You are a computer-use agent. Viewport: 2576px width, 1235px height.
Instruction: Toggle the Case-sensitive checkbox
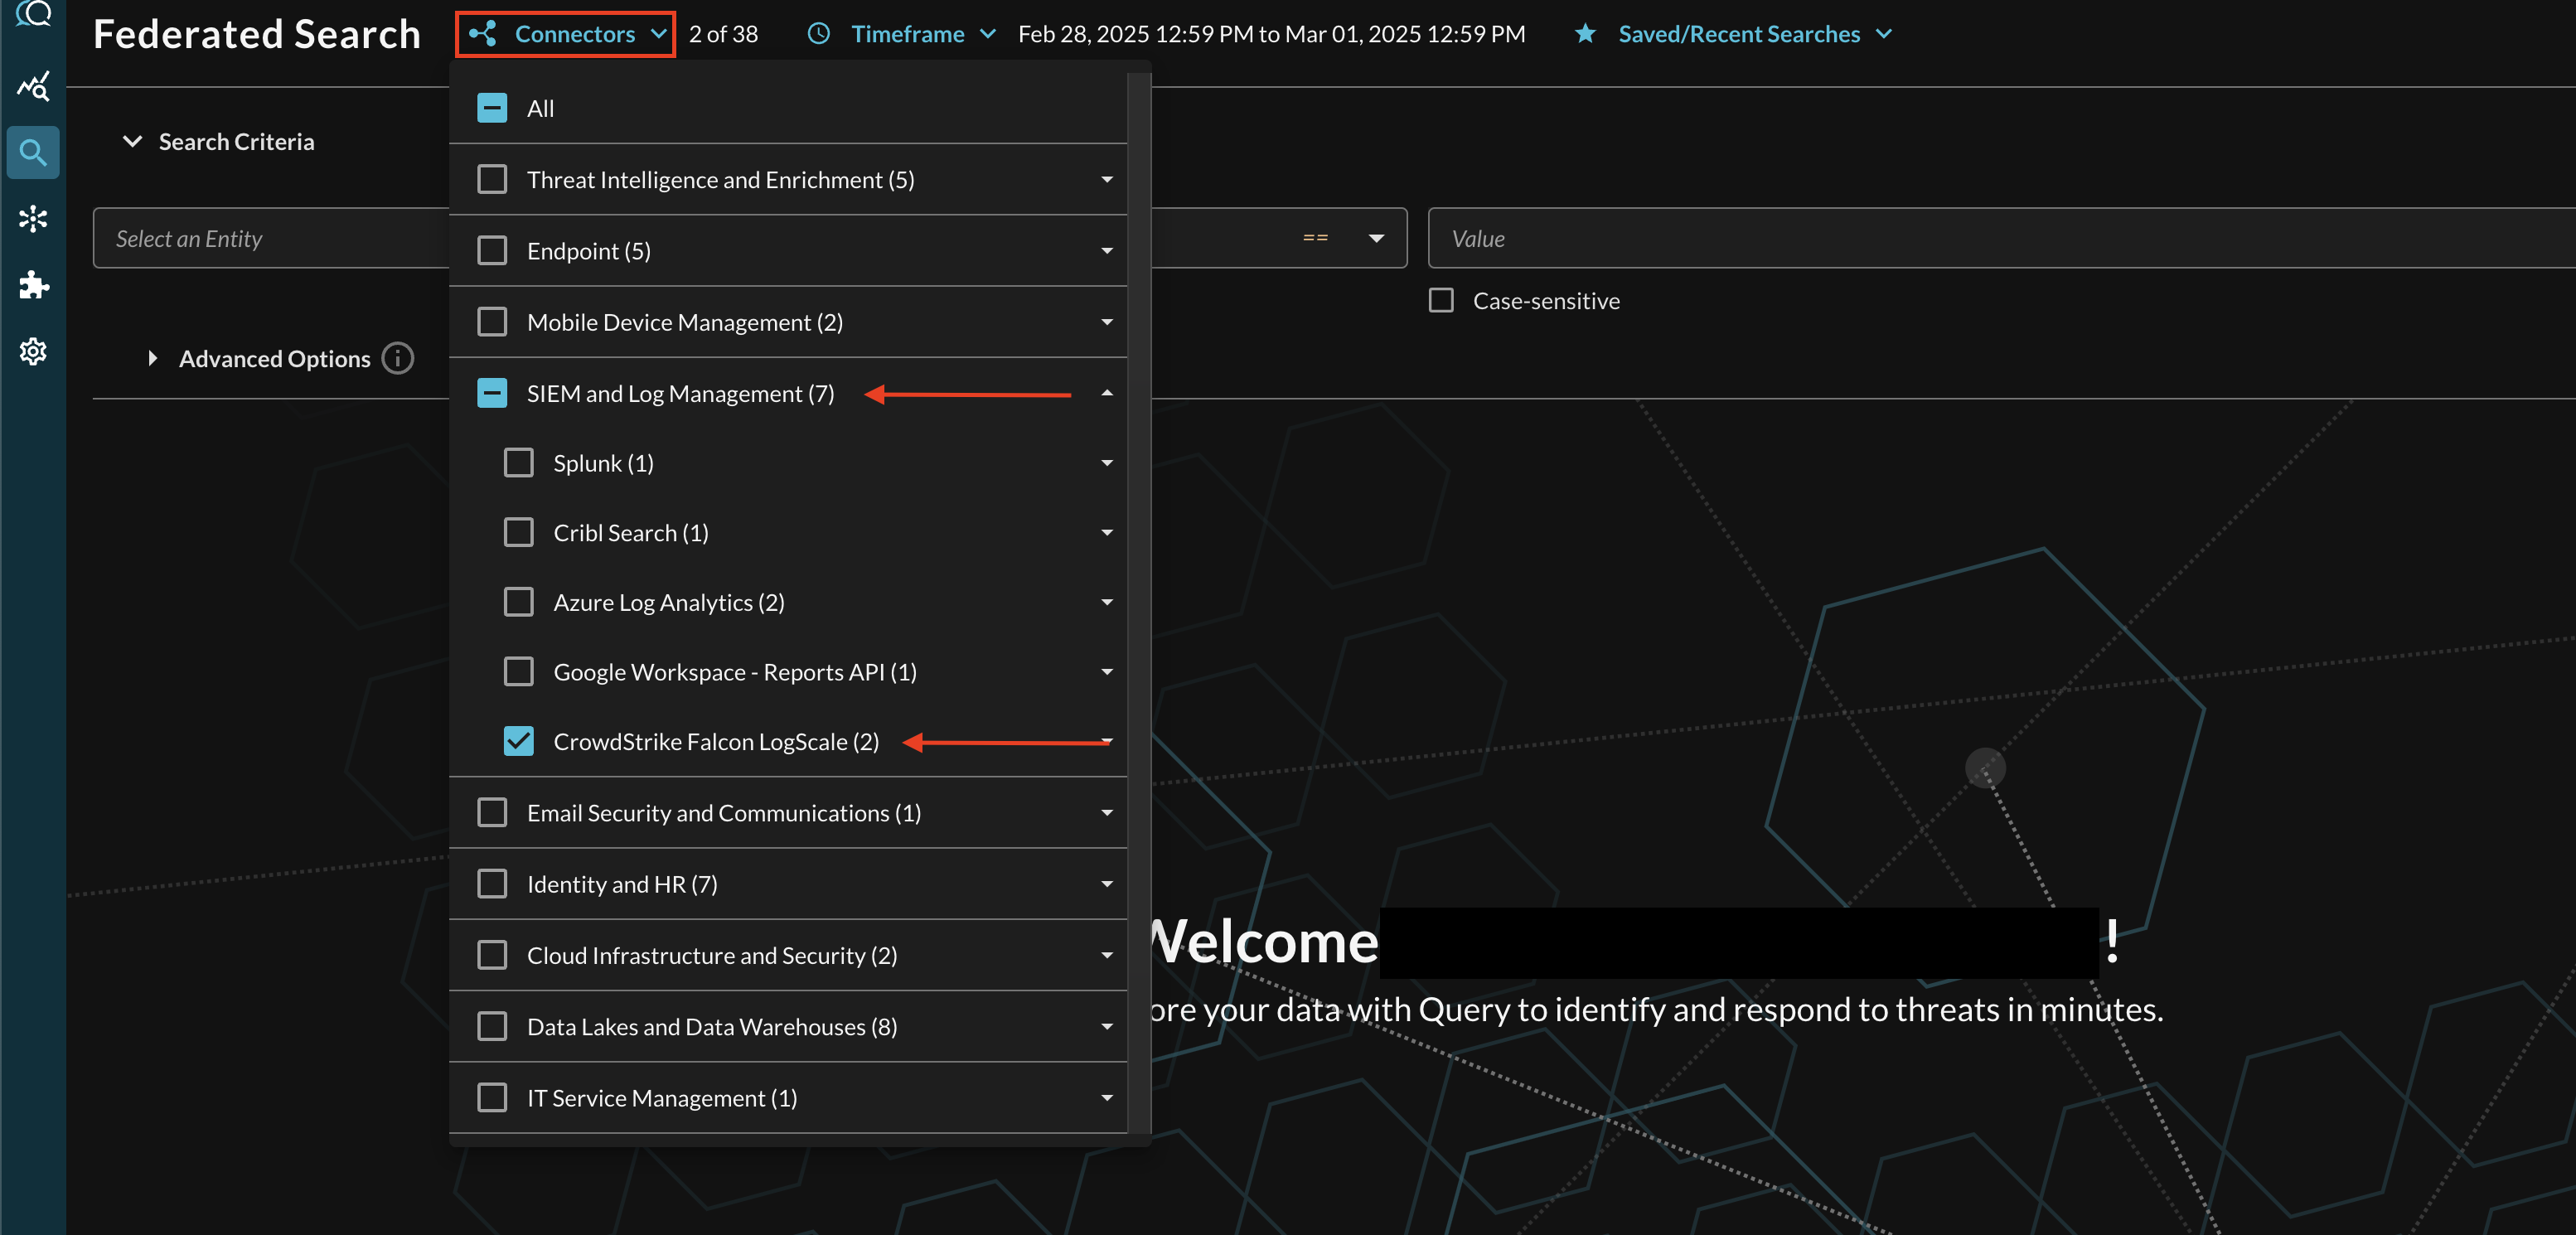1442,301
